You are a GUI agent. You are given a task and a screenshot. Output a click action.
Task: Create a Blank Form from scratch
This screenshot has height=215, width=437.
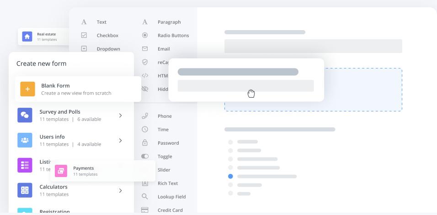coord(76,89)
